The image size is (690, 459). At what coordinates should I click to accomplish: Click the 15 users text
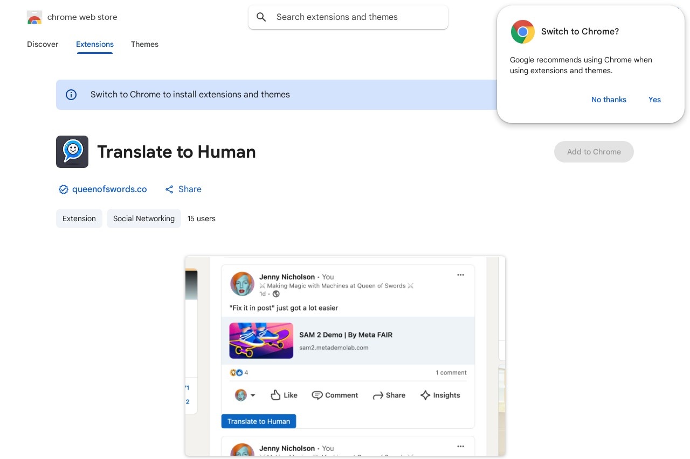(x=202, y=218)
